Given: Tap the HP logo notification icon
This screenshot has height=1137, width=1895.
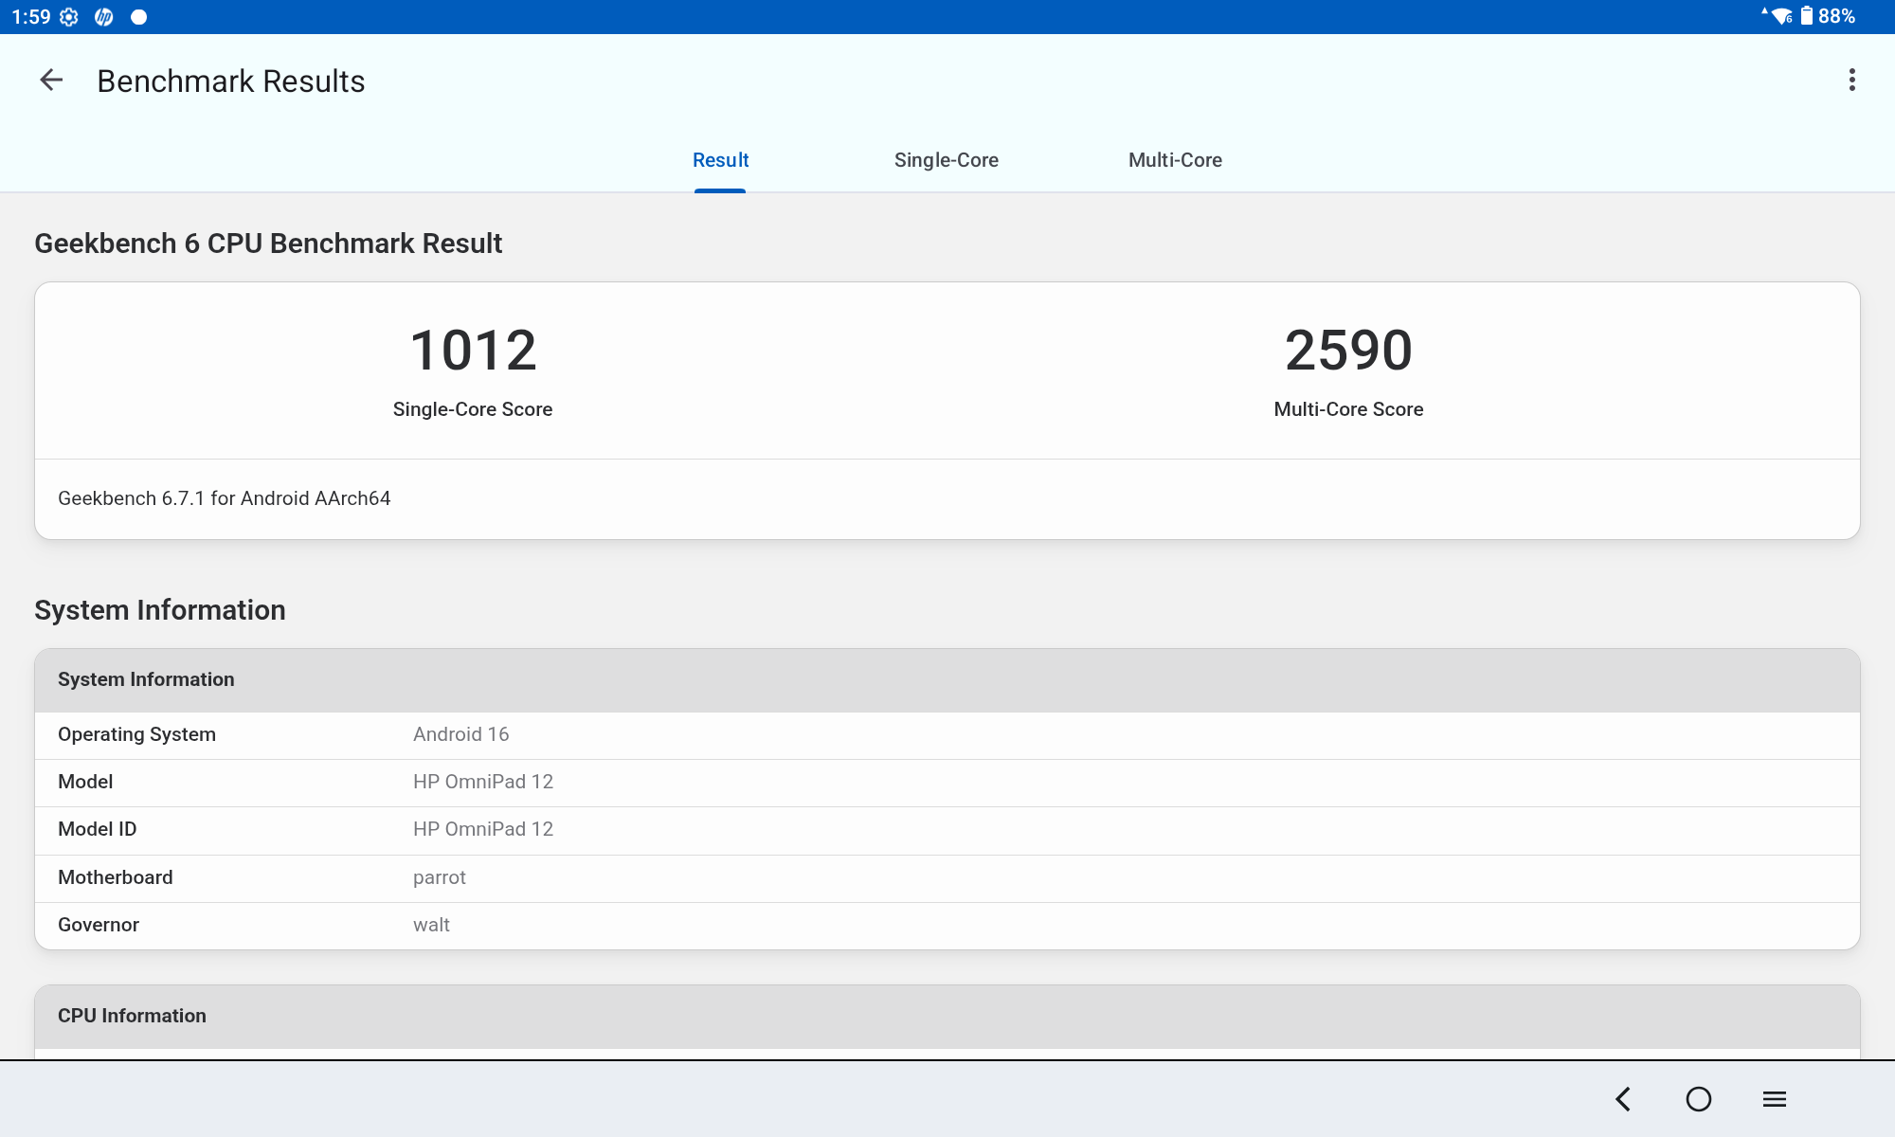Looking at the screenshot, I should (104, 17).
